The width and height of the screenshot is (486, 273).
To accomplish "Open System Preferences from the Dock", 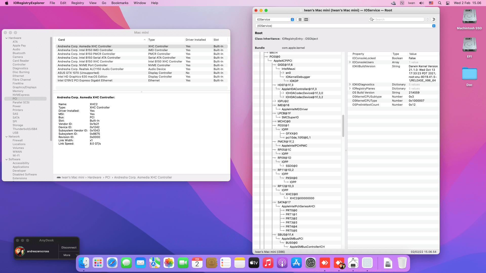I will pyautogui.click(x=310, y=263).
